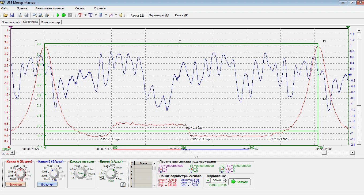Click the red waveform channel A icon
The width and height of the screenshot is (364, 195).
tap(80, 15)
